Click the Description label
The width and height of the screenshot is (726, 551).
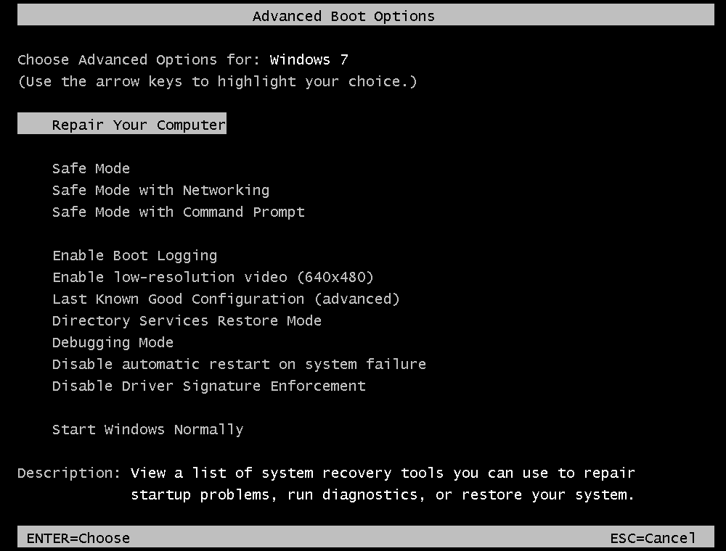(x=69, y=473)
